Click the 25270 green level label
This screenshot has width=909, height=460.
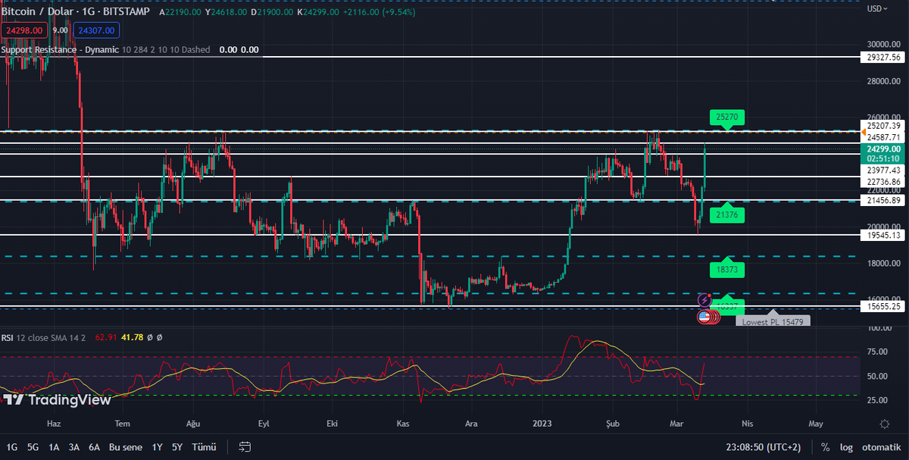728,117
